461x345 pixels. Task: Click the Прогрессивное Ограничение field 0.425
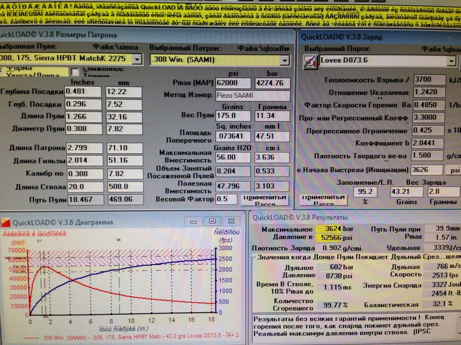[x=428, y=130]
